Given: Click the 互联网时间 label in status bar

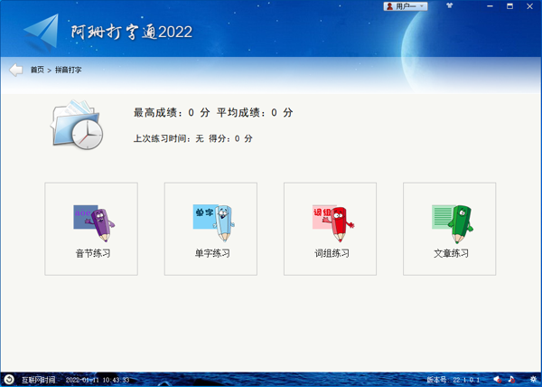Looking at the screenshot, I should pyautogui.click(x=38, y=380).
